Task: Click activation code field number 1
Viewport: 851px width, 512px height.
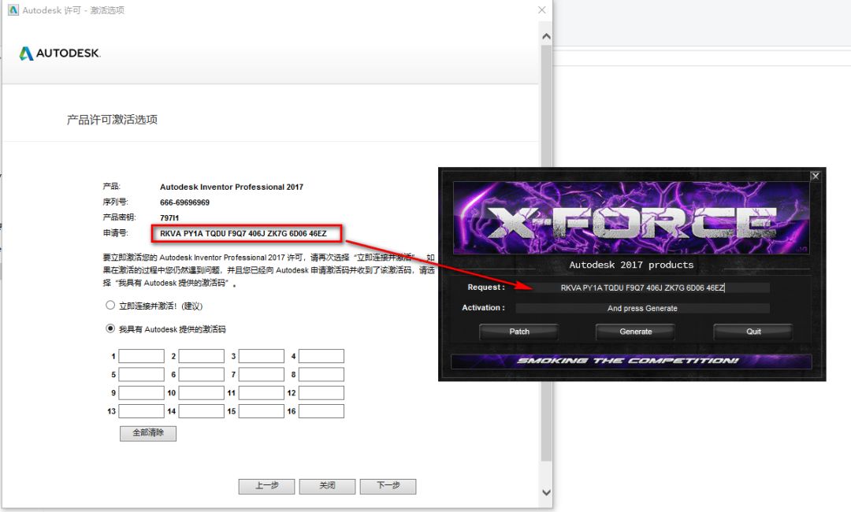Action: coord(141,356)
